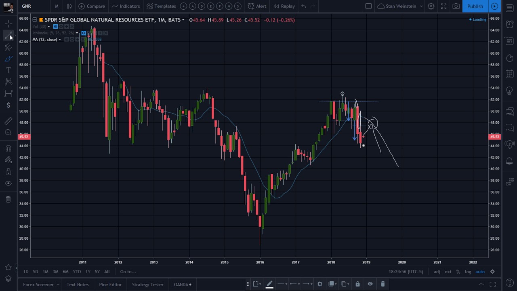Open the calendar panel in right sidebar
517x291 pixels.
coord(509,74)
